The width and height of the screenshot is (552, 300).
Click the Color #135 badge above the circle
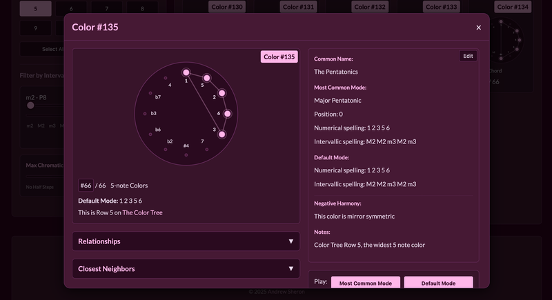(x=279, y=57)
